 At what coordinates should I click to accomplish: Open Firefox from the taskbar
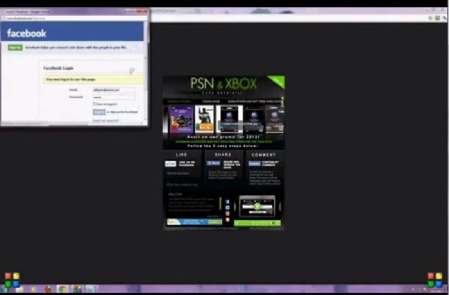tap(49, 289)
